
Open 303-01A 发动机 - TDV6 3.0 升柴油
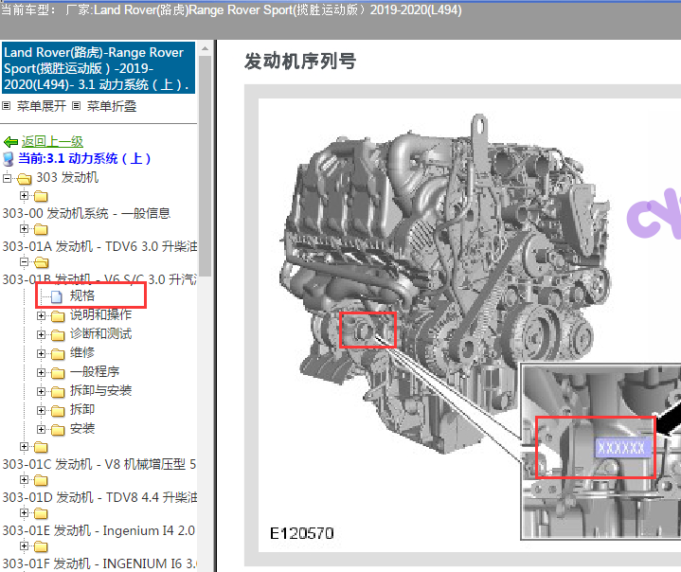(99, 246)
